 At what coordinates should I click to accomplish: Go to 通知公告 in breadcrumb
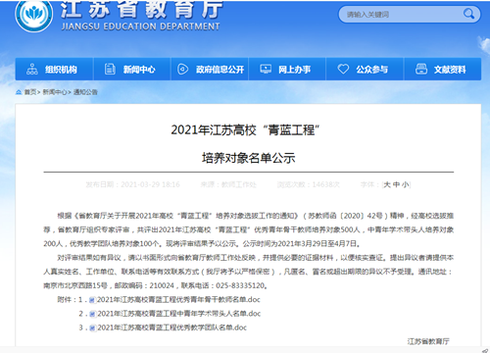point(85,92)
